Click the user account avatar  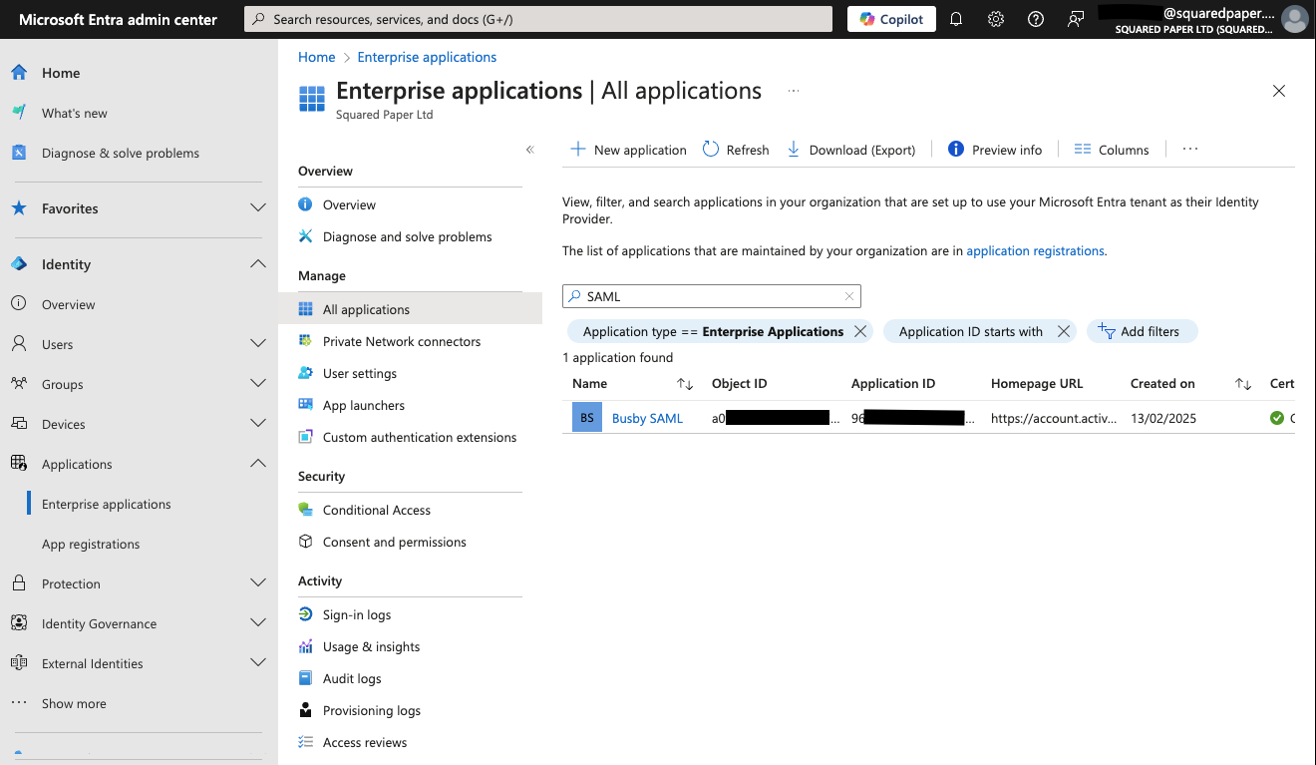coord(1294,19)
